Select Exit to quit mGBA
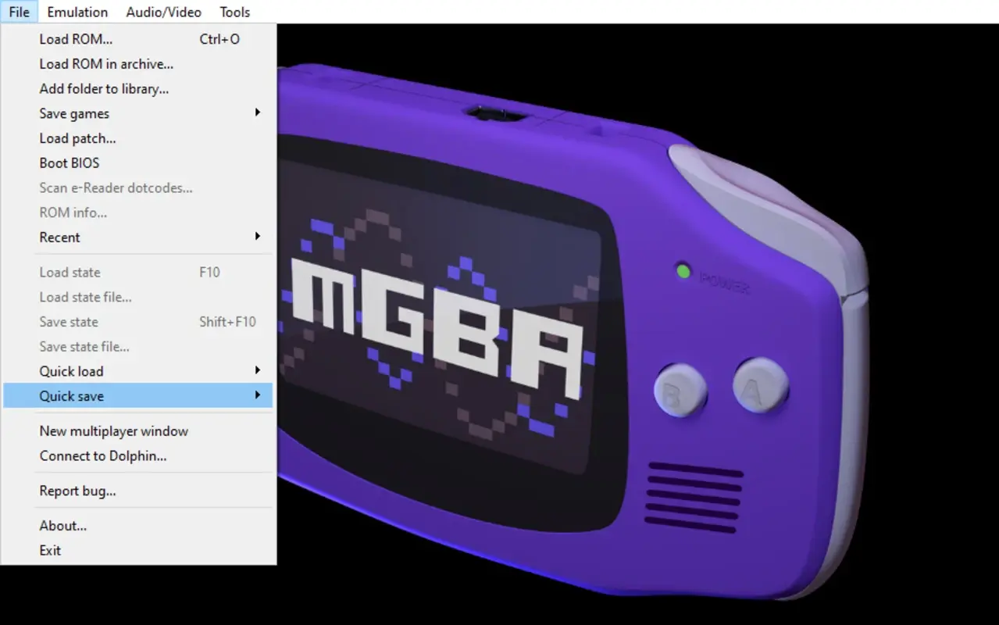This screenshot has width=999, height=625. click(x=50, y=550)
